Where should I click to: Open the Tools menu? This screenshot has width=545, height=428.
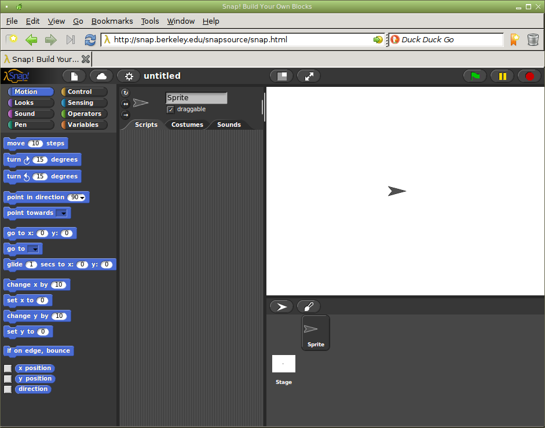point(150,21)
